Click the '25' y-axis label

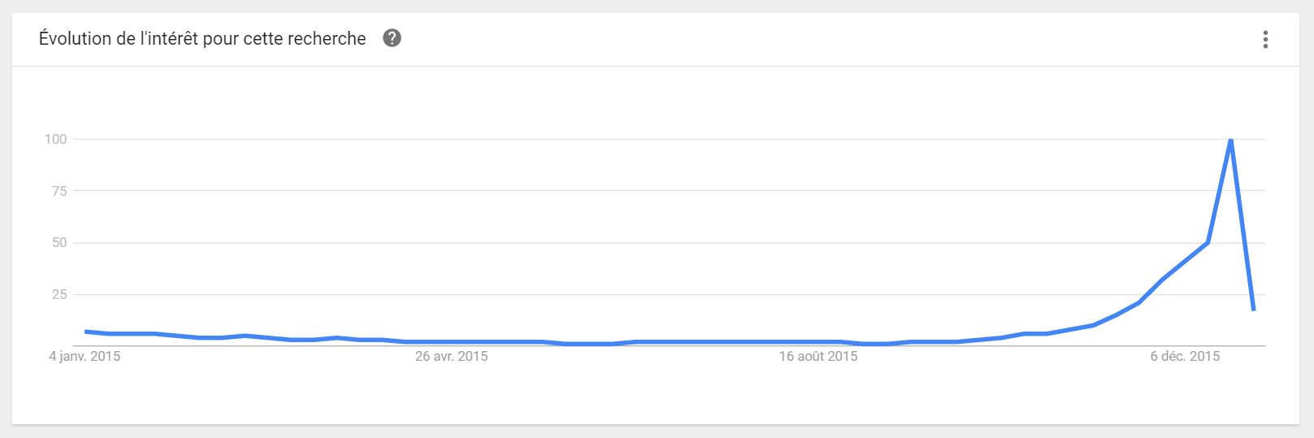click(x=59, y=294)
